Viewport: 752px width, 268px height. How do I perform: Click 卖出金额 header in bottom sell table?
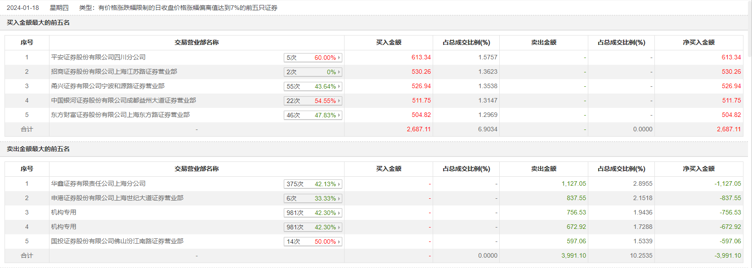point(543,169)
